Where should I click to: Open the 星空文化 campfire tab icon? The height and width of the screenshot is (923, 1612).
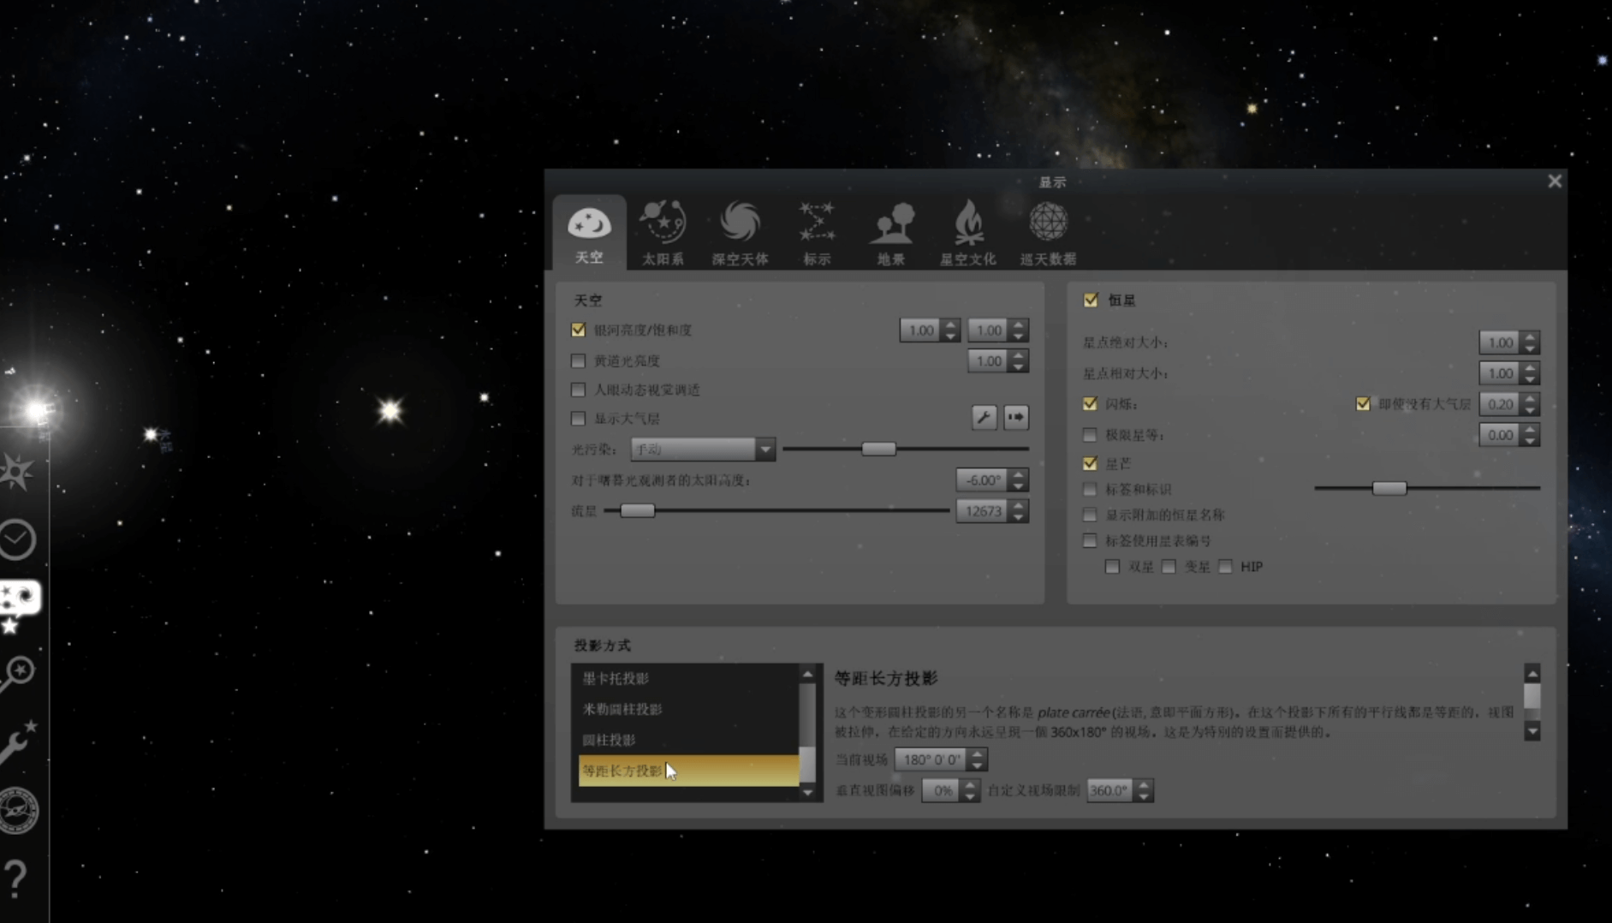click(967, 232)
